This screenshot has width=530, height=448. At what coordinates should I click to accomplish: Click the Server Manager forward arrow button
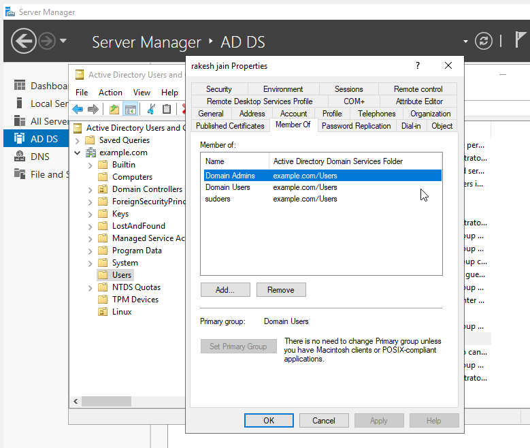[x=47, y=42]
